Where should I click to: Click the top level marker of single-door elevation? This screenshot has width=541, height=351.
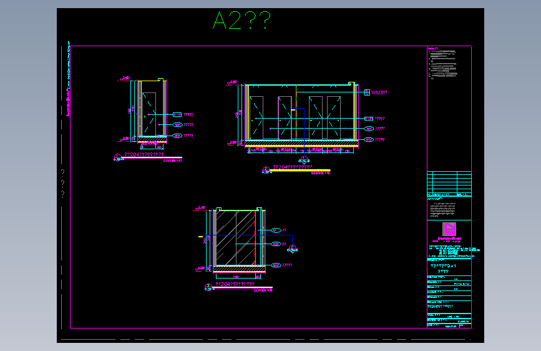(x=124, y=79)
